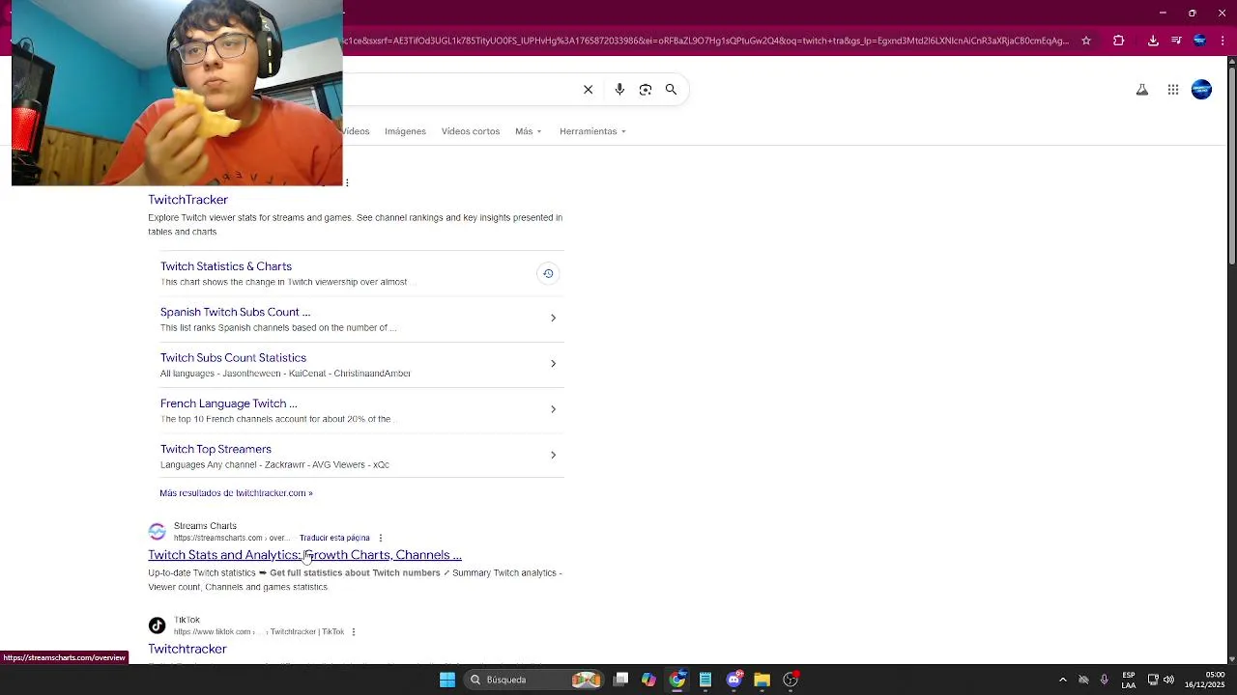This screenshot has width=1237, height=695.
Task: Bookmark this page with the star
Action: pos(1086,41)
